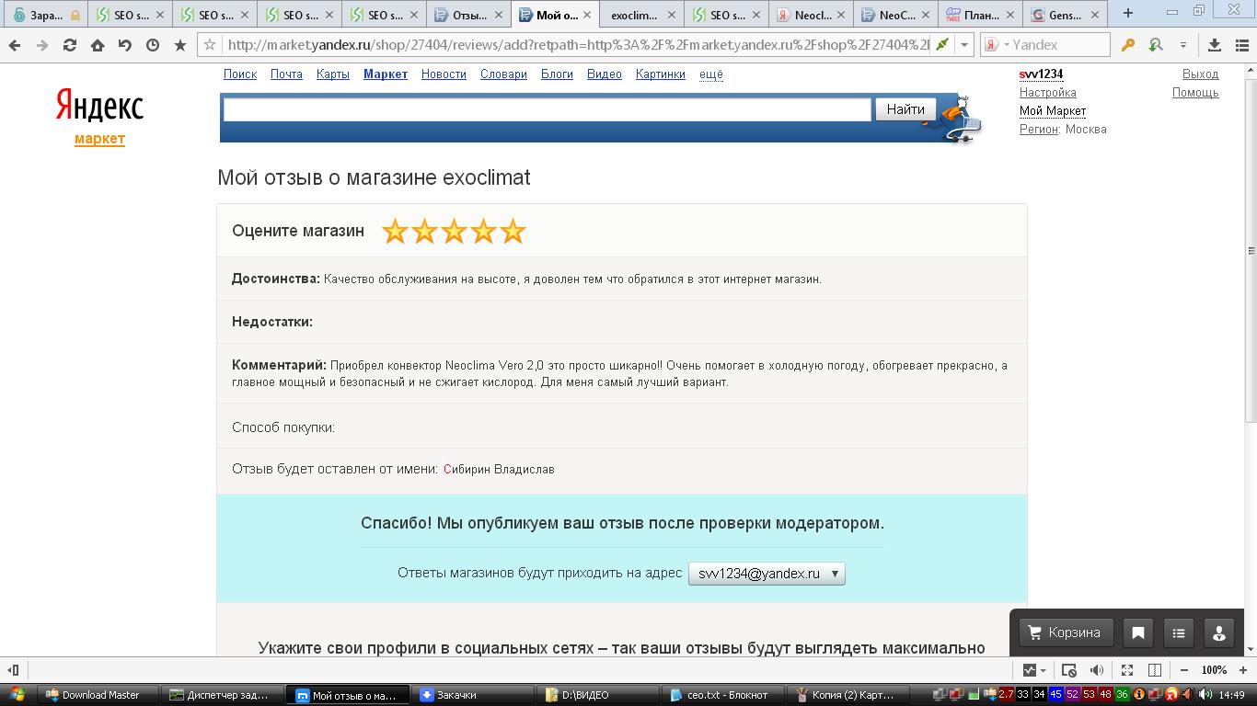The height and width of the screenshot is (706, 1257).
Task: Click the Яндекс logo
Action: click(99, 107)
